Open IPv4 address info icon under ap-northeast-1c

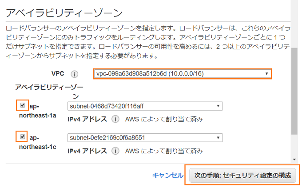tap(115, 151)
